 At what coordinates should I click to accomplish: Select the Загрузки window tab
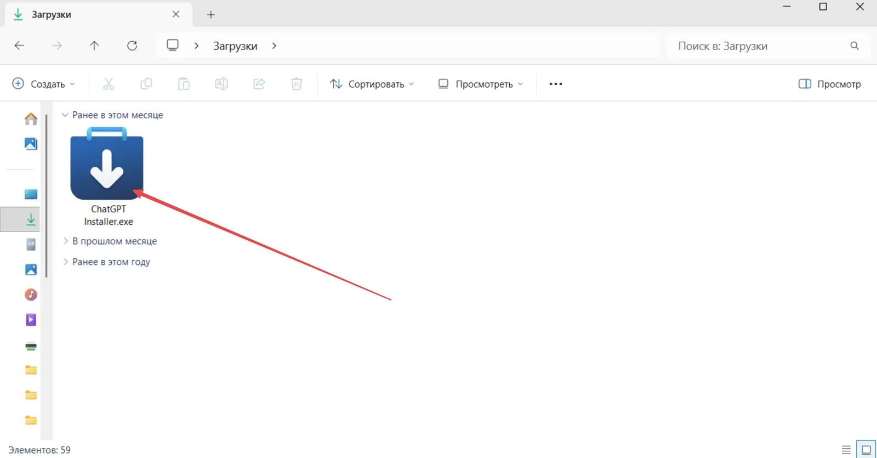[99, 15]
